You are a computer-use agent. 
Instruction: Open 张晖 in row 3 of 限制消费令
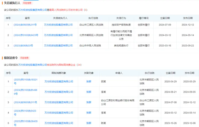coord(89,102)
